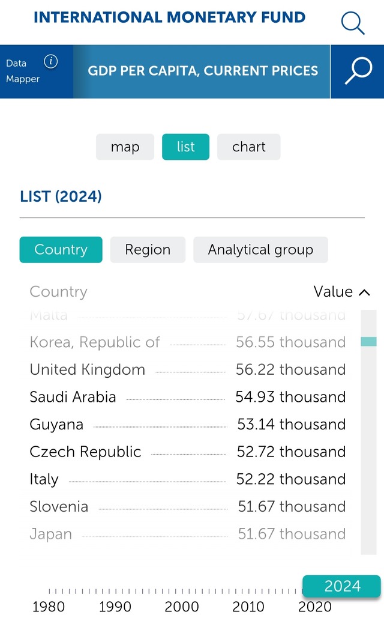Screen dimensions: 384x621
Task: Jump to 2000 on the timeline
Action: (182, 607)
